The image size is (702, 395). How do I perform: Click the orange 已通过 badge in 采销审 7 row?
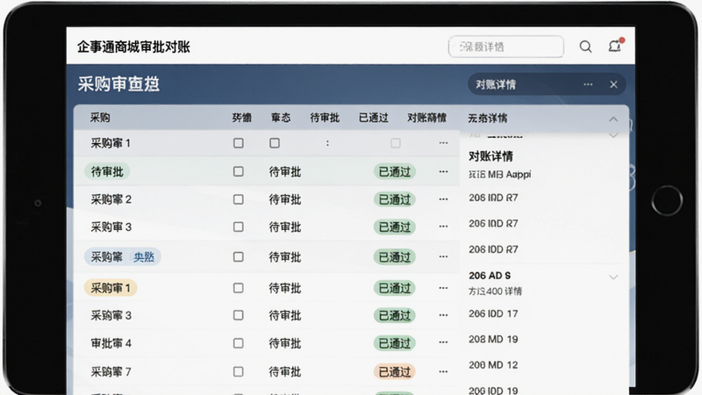[394, 371]
